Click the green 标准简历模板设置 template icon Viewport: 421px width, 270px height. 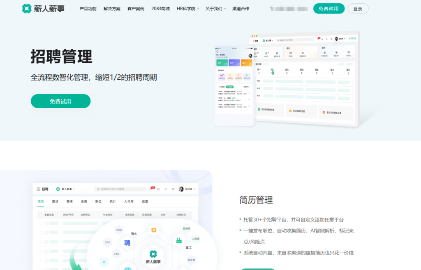click(x=259, y=110)
